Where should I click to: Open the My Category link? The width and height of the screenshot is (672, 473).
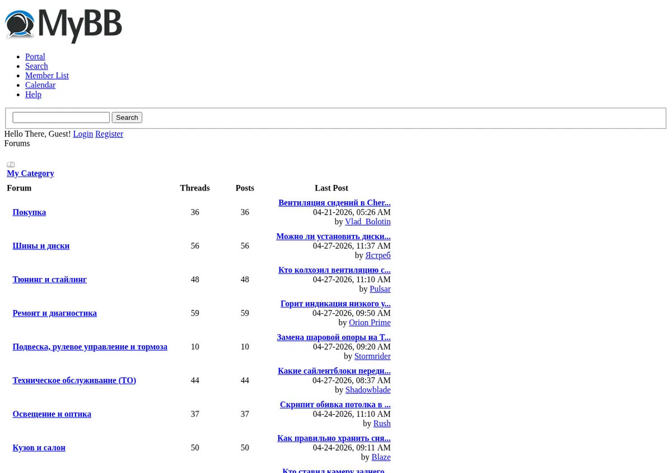coord(30,174)
